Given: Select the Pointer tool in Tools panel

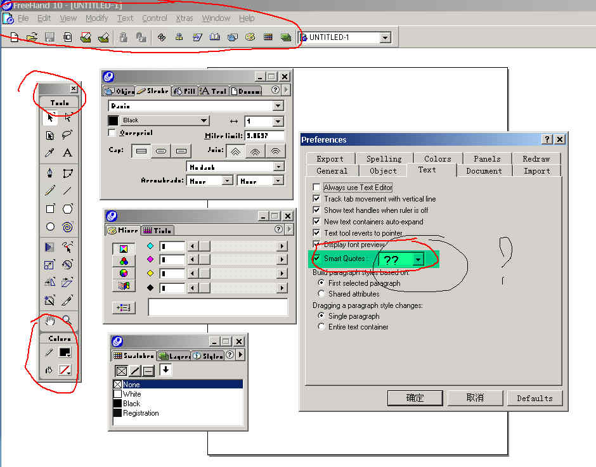Looking at the screenshot, I should click(x=50, y=117).
